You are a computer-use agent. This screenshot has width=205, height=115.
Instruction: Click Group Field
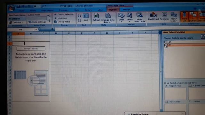[x=62, y=22]
